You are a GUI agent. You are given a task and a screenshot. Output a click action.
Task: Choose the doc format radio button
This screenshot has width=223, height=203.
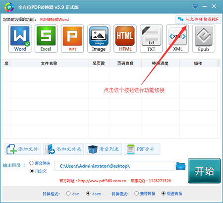tap(68, 194)
